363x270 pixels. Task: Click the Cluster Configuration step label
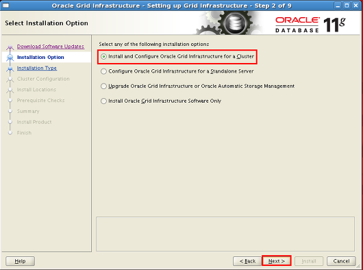43,79
